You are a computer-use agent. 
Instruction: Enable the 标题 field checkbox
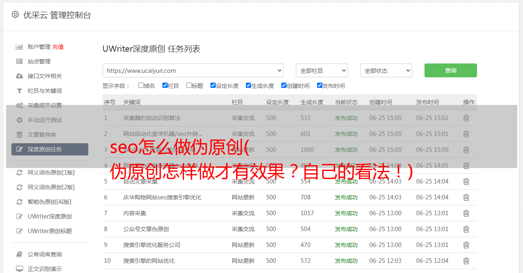coord(189,85)
